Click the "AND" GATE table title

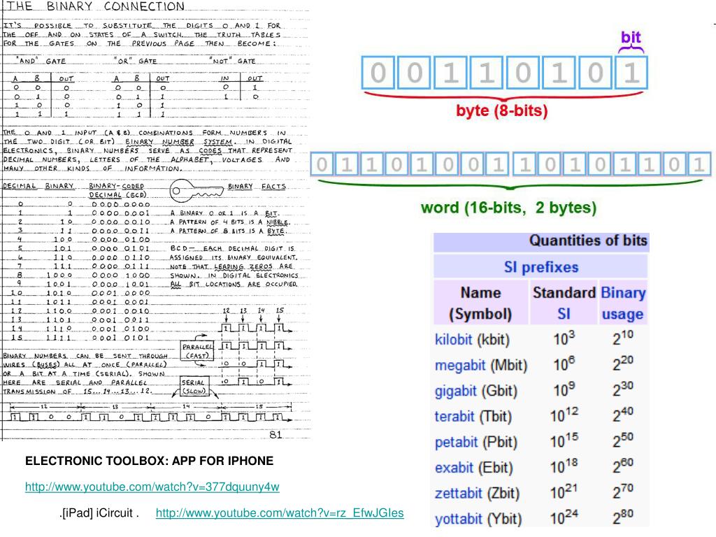click(x=41, y=61)
